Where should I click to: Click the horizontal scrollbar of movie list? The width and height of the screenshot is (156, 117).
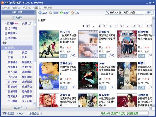[78, 109]
